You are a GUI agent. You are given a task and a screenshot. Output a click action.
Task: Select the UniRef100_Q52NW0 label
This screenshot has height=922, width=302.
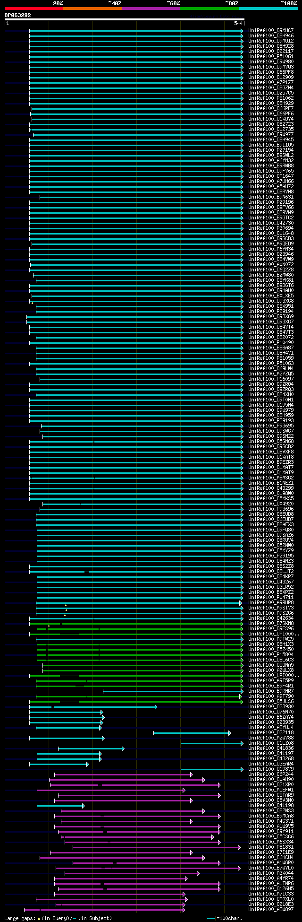(271, 545)
